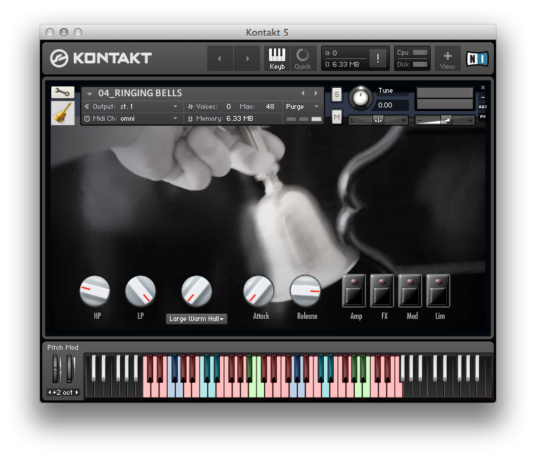Click the HP filter knob
536x458 pixels.
(x=95, y=292)
